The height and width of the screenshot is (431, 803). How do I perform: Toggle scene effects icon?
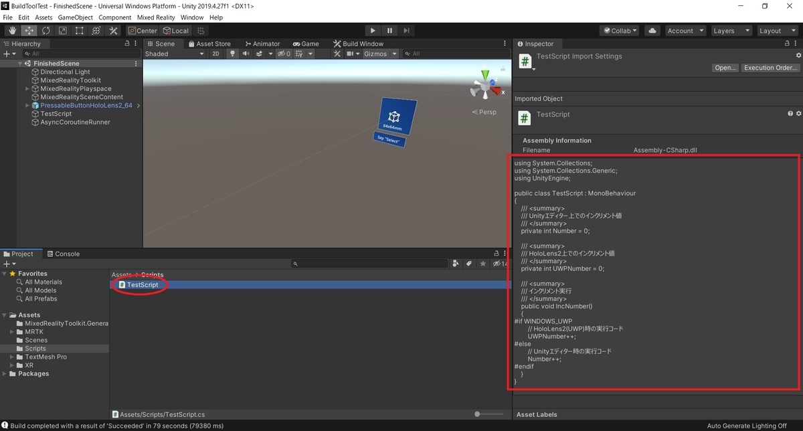(260, 54)
